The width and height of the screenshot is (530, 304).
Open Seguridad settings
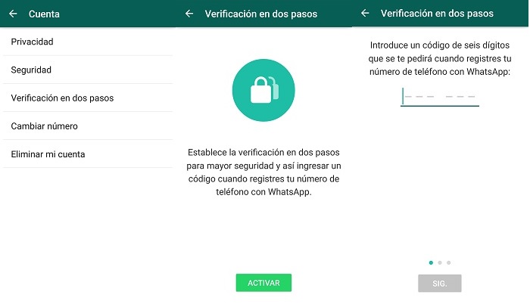[x=88, y=70]
